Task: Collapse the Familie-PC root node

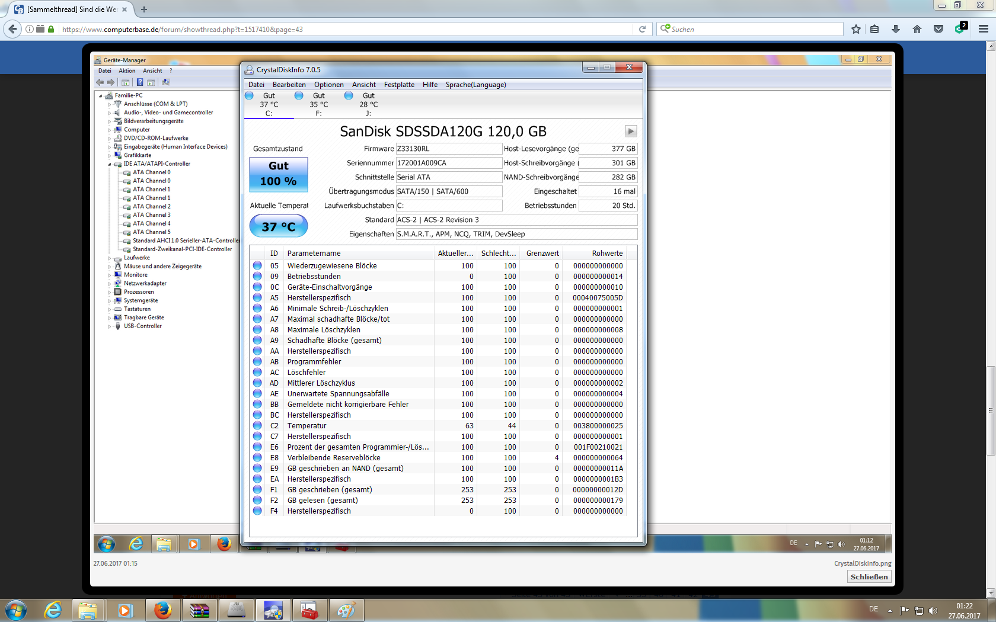Action: [x=101, y=95]
